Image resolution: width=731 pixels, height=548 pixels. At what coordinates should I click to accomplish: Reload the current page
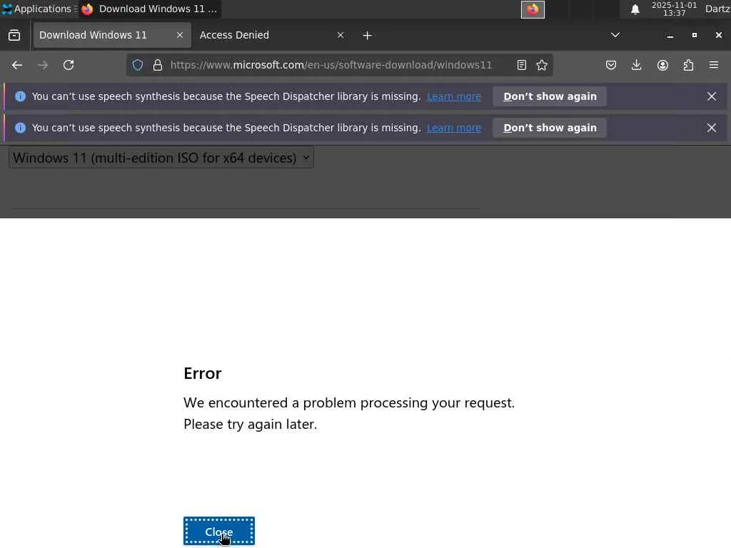69,65
